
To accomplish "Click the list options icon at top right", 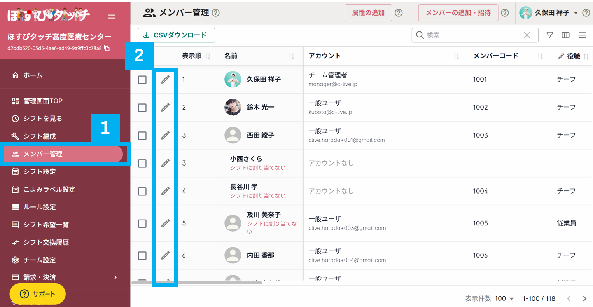I will tap(582, 35).
